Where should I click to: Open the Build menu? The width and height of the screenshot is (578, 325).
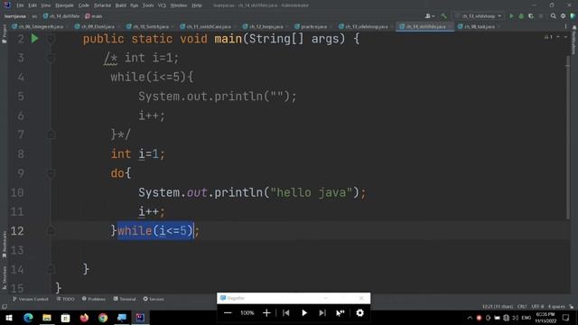(120, 5)
